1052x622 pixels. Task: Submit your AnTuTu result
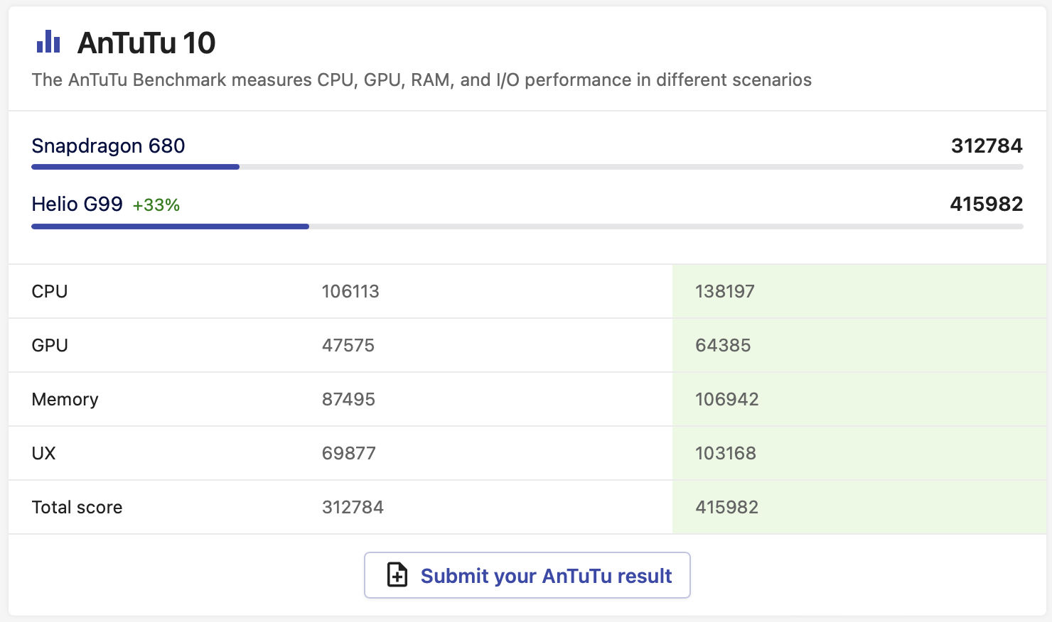[x=527, y=575]
